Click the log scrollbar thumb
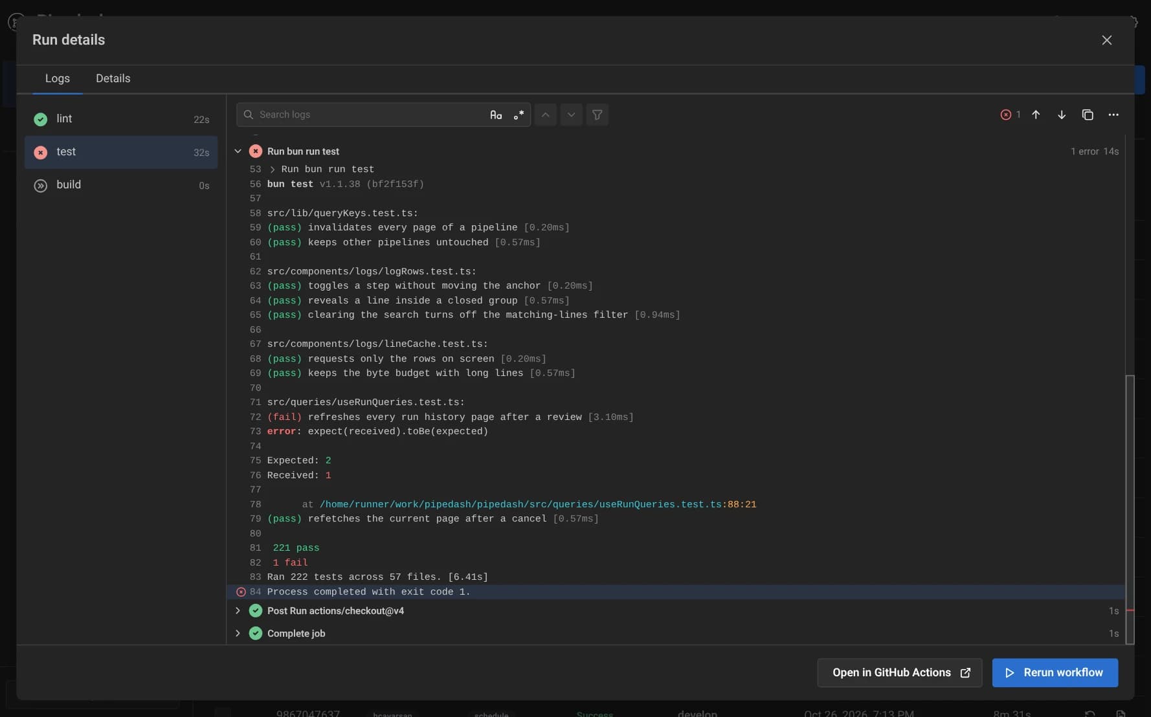The image size is (1151, 717). click(1130, 509)
